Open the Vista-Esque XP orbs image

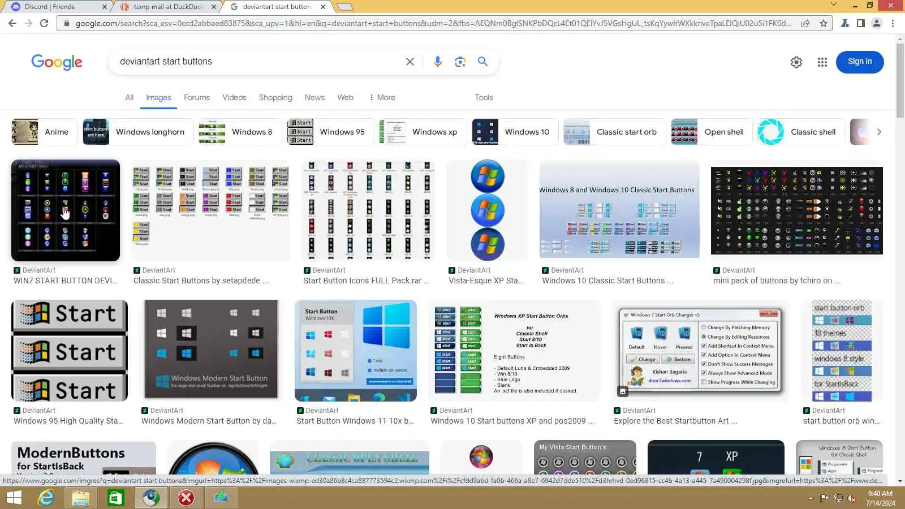487,210
